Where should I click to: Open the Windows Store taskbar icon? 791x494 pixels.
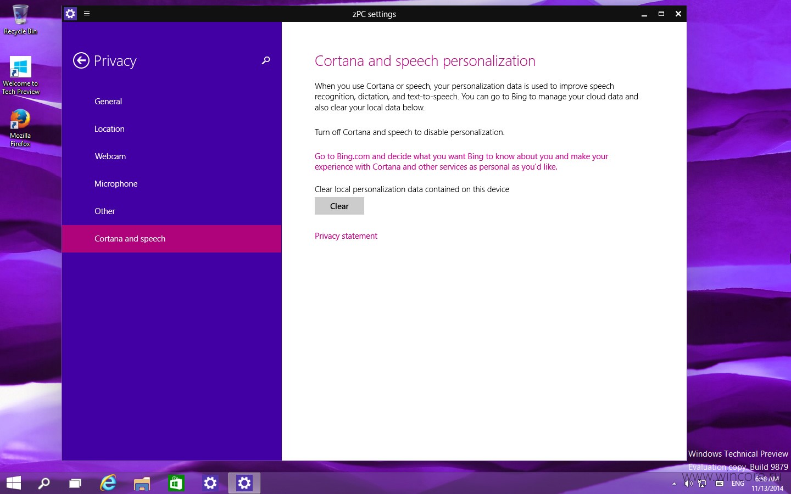(176, 483)
